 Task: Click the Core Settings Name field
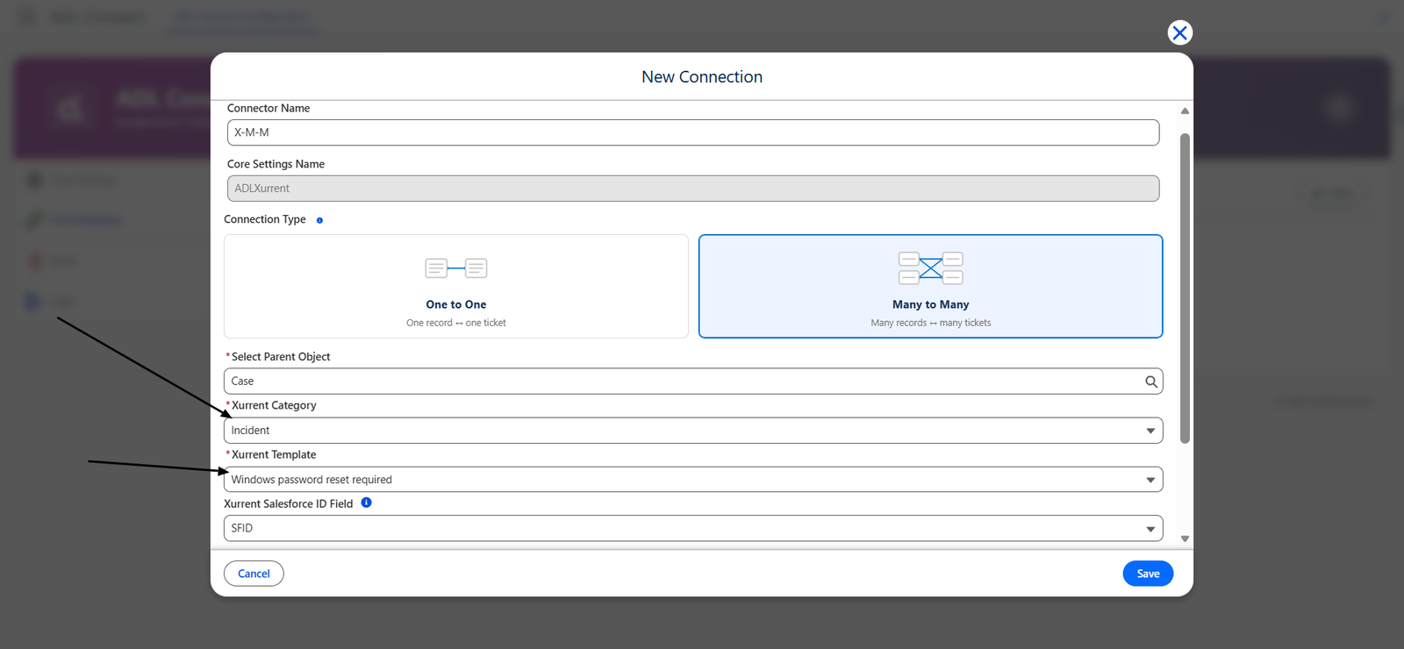(693, 189)
